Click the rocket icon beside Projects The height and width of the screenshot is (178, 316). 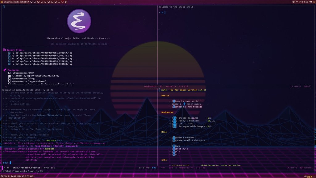point(5,70)
